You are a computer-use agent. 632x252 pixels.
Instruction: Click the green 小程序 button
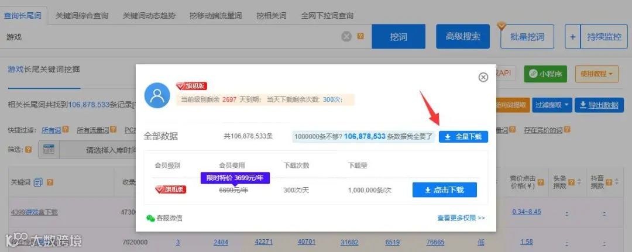click(545, 74)
